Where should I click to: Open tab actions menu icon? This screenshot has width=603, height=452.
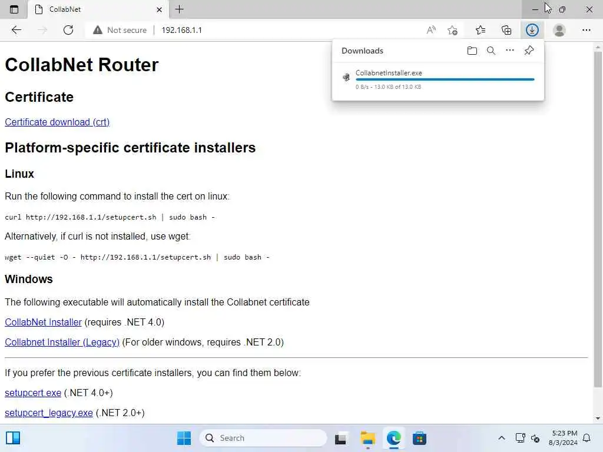[14, 9]
